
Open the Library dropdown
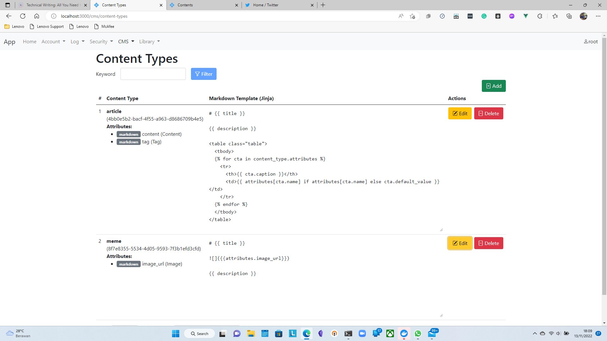[149, 41]
